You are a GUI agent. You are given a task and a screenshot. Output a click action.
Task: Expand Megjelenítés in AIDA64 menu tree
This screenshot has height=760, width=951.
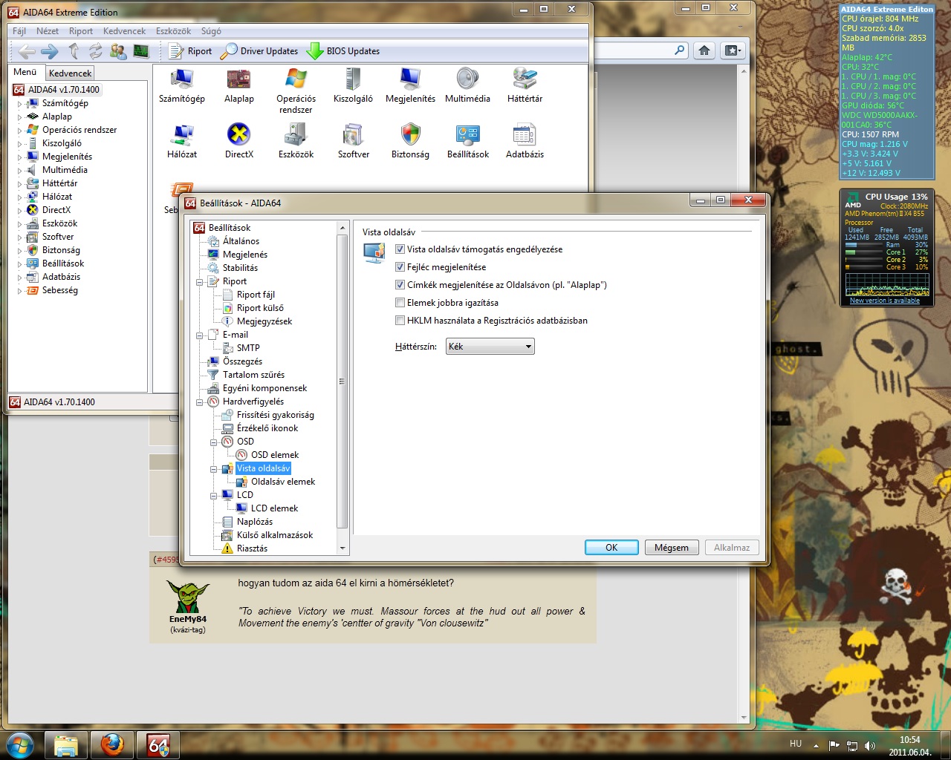click(x=20, y=157)
